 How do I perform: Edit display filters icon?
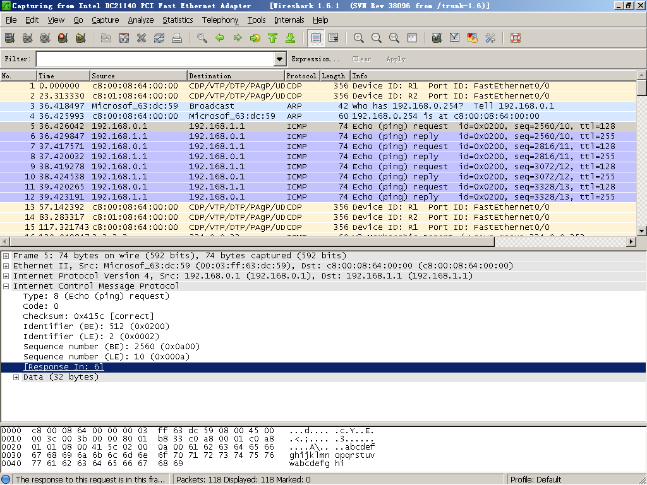tap(455, 39)
